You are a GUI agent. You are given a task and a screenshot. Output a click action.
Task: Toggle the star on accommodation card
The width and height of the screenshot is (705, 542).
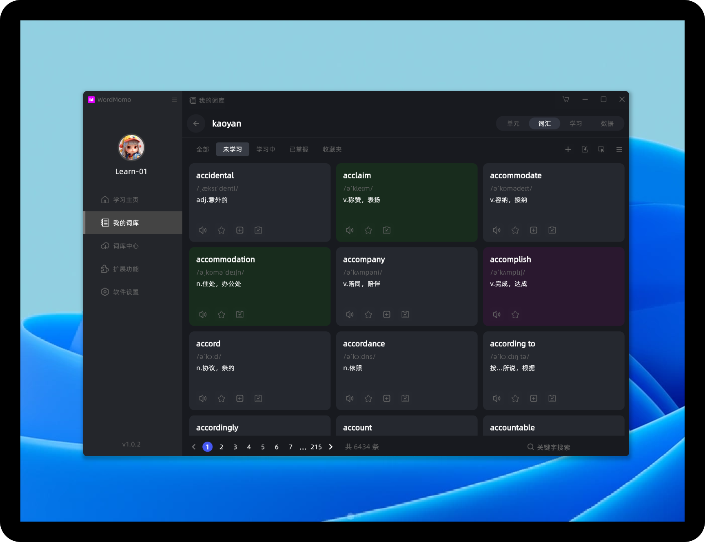(222, 314)
